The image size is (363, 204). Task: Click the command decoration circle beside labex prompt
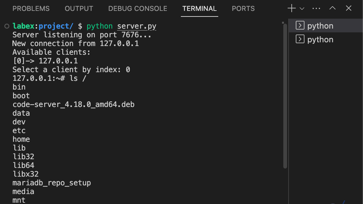click(x=7, y=26)
